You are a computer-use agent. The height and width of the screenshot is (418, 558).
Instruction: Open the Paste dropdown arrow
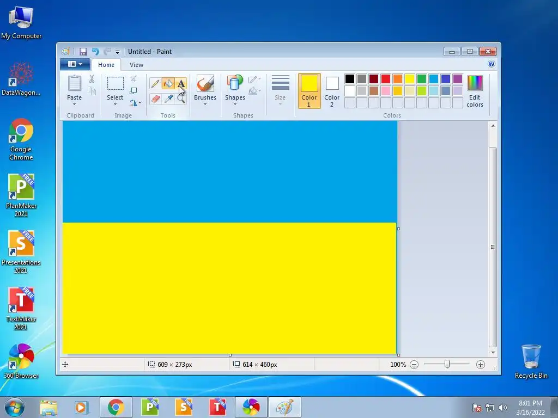point(74,104)
